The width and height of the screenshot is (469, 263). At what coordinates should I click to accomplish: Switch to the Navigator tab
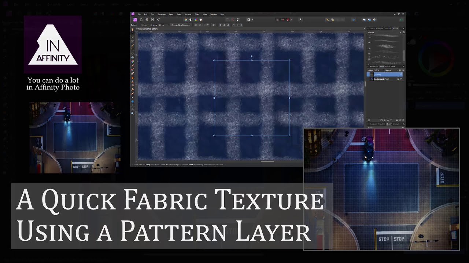(373, 124)
